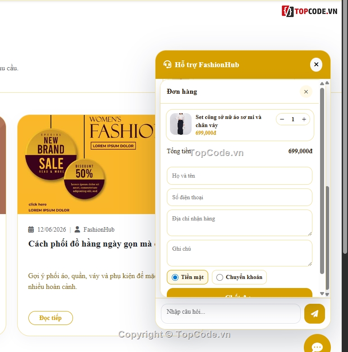Click the Đơn hàng heading

click(182, 91)
